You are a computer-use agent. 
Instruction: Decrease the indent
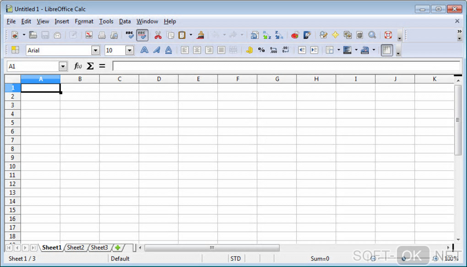[x=302, y=50]
